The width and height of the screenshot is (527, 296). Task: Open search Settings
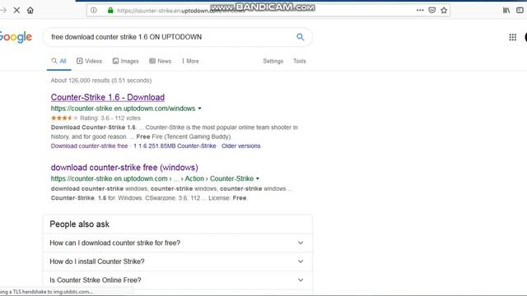[x=273, y=61]
